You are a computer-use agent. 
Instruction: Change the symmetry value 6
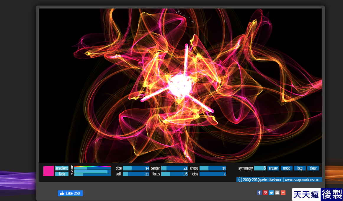click(x=260, y=168)
